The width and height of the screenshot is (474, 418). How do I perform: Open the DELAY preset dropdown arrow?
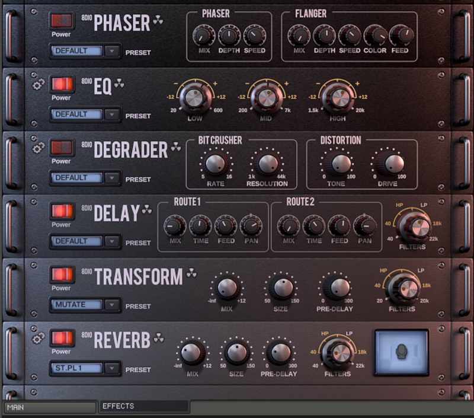tap(112, 241)
